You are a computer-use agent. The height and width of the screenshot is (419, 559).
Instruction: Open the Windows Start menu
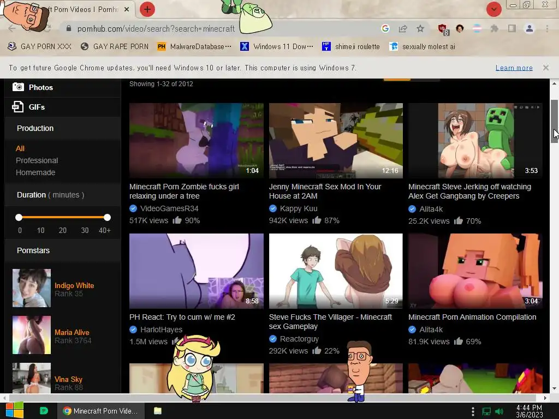pos(15,410)
